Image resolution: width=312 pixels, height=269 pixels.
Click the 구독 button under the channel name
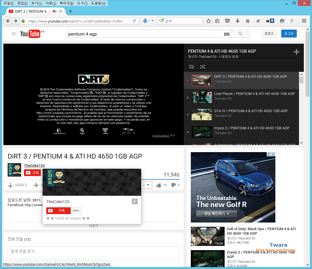[x=32, y=173]
